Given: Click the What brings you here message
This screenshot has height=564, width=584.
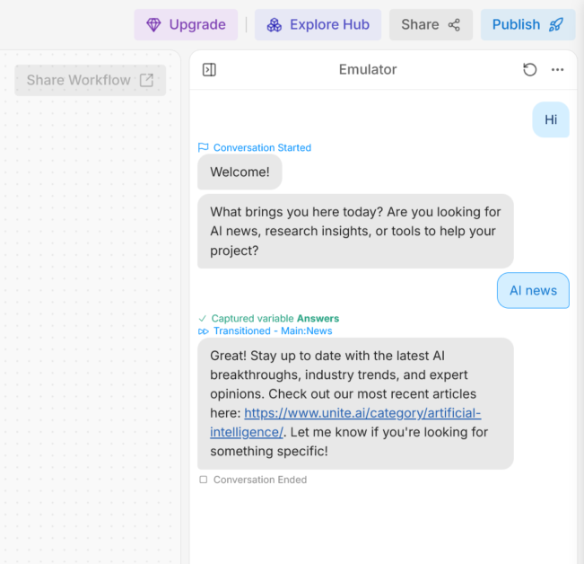Looking at the screenshot, I should pyautogui.click(x=355, y=231).
